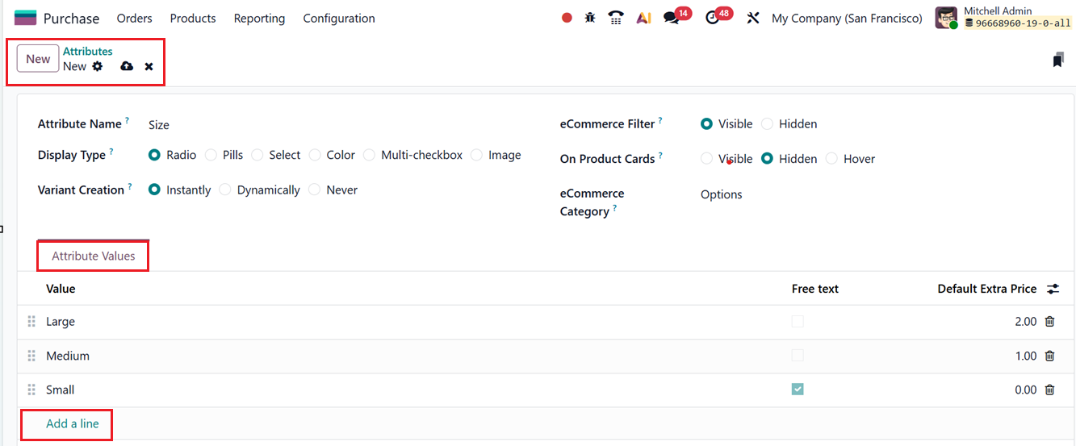Delete the Large attribute value row
Image resolution: width=1076 pixels, height=446 pixels.
(1049, 322)
